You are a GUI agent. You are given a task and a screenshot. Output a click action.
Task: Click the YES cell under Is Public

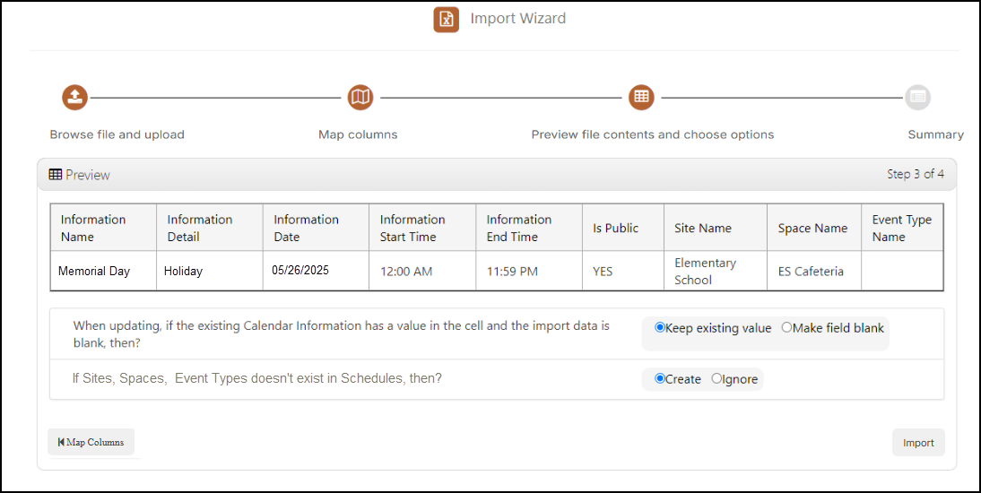[623, 271]
